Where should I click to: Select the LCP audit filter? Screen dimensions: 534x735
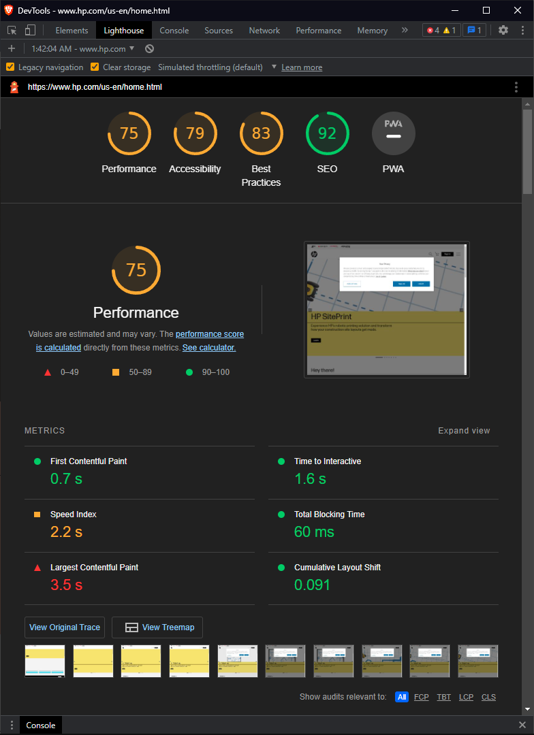[x=466, y=697]
